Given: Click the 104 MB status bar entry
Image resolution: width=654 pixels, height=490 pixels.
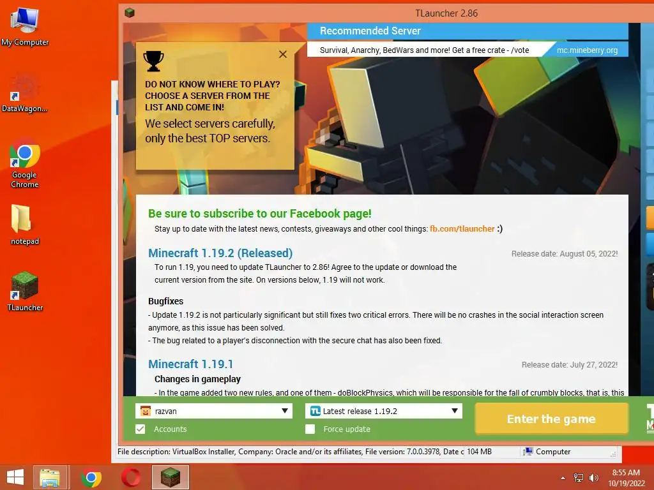Looking at the screenshot, I should 479,452.
